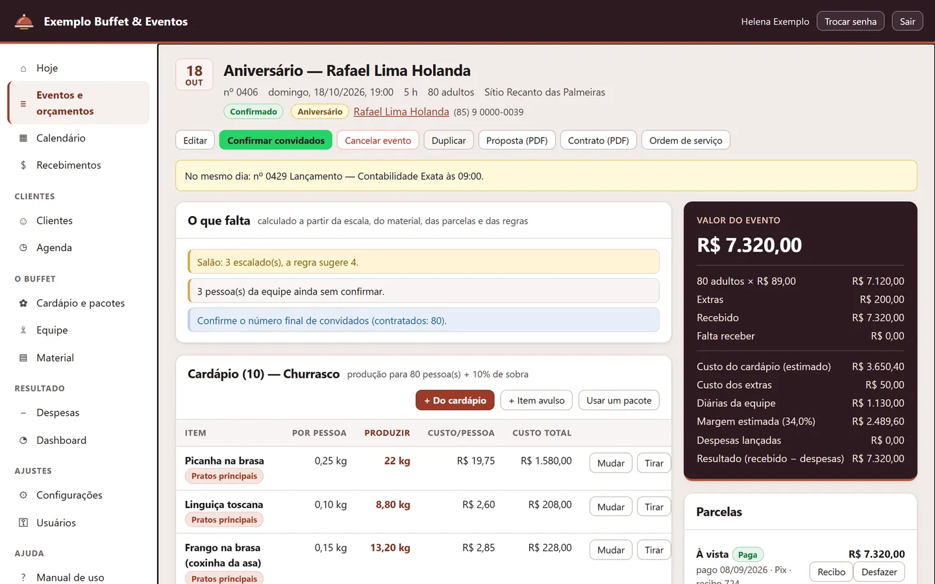Click the person icon beside Equipe
The image size is (935, 584).
23,330
